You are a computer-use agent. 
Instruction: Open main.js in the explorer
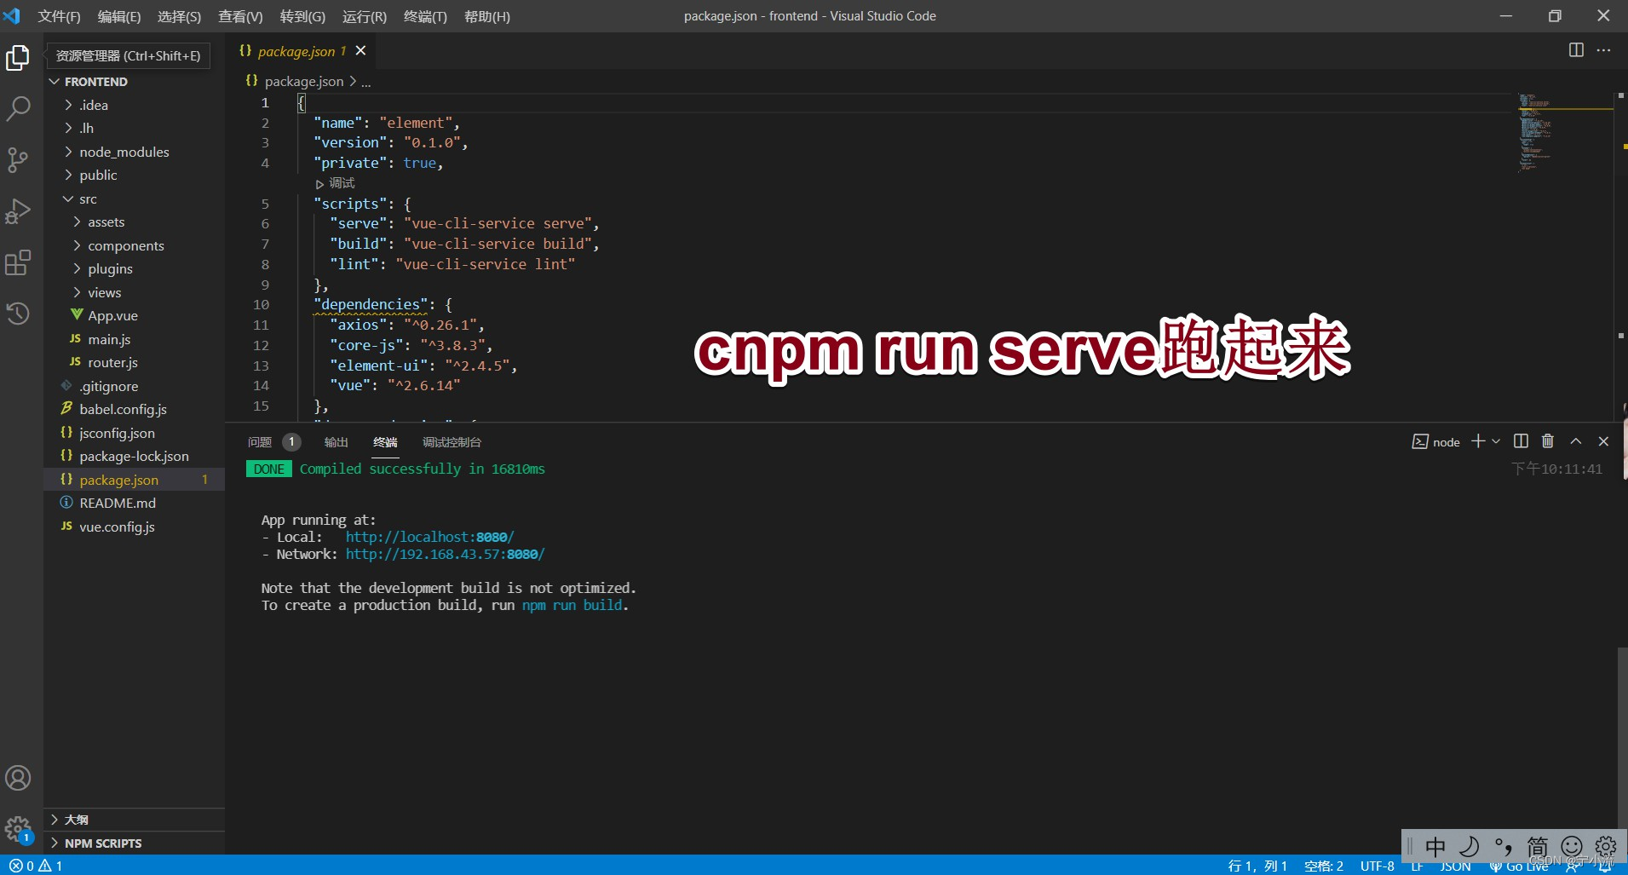(x=135, y=339)
